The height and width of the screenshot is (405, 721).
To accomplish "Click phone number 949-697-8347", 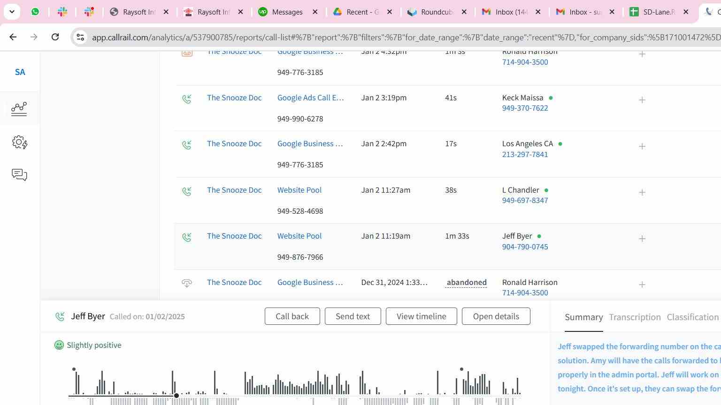I will coord(525,201).
